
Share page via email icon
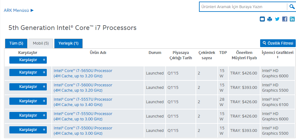262,19
